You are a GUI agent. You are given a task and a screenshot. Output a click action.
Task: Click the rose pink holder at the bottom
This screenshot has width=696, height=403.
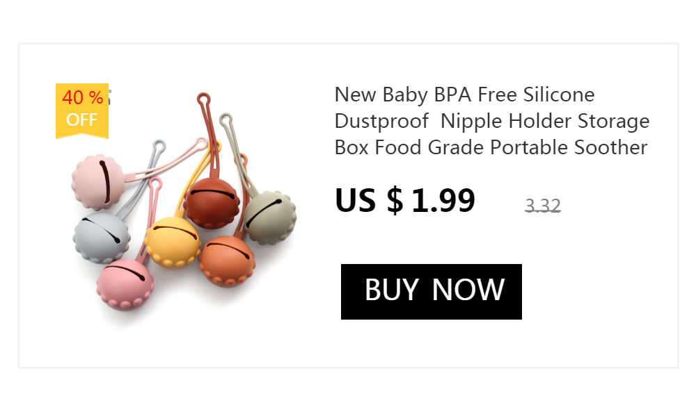125,285
